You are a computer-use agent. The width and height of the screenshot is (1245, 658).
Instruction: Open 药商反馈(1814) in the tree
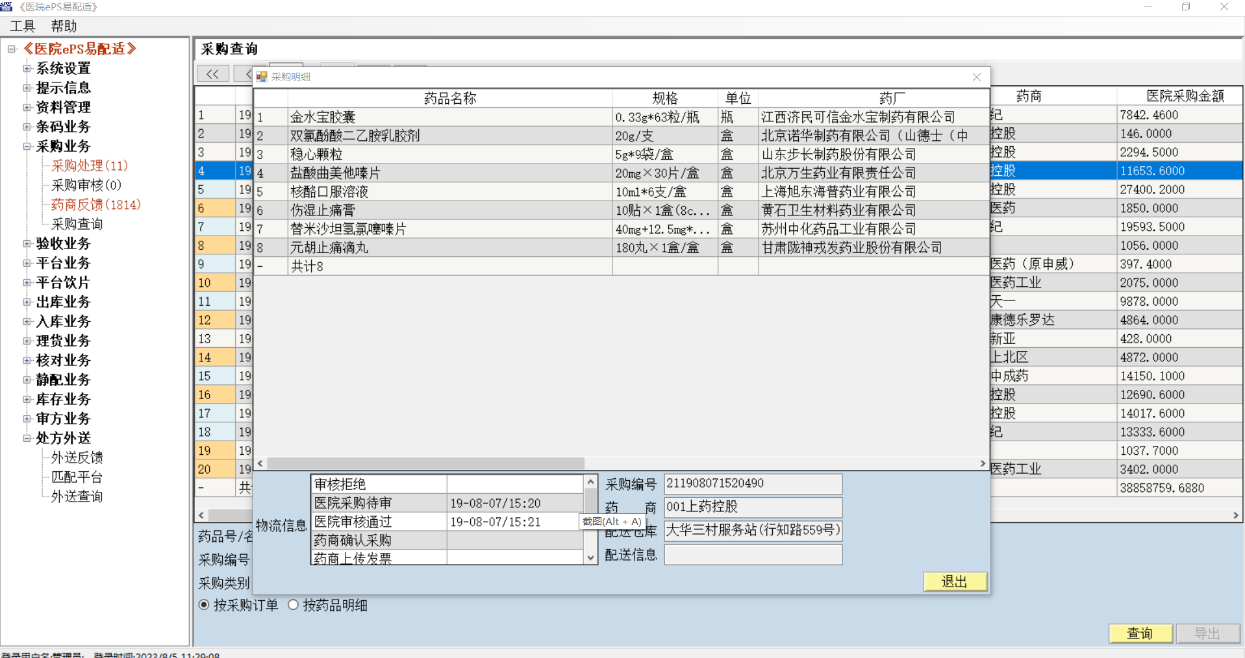pos(96,204)
